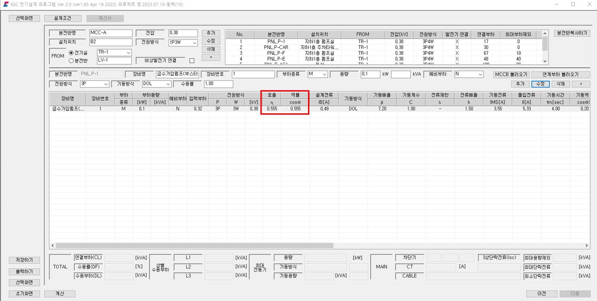Viewport: 597px width, 301px height.
Task: Switch to the 설계조건 tab
Action: click(63, 19)
